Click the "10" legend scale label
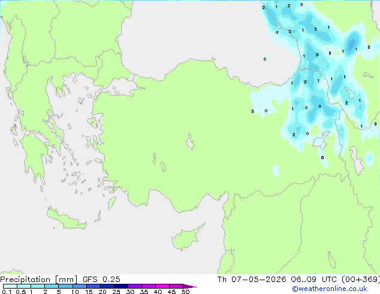This screenshot has width=380, height=294. click(x=75, y=292)
